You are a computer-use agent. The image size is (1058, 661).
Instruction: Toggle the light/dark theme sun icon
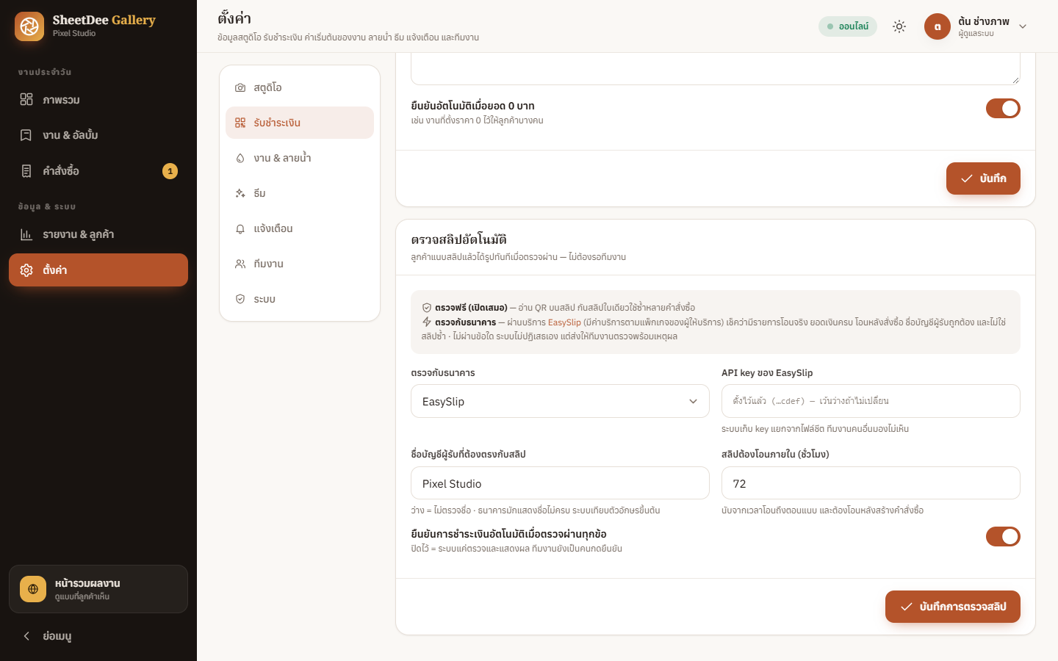pyautogui.click(x=899, y=26)
